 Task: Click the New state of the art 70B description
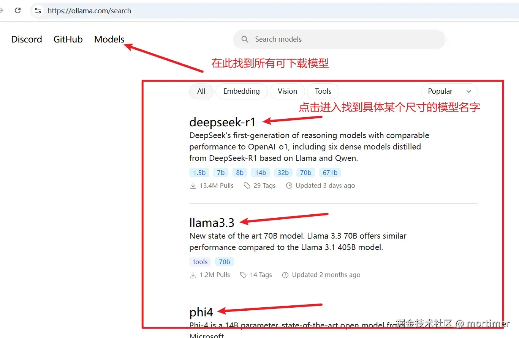click(x=298, y=242)
